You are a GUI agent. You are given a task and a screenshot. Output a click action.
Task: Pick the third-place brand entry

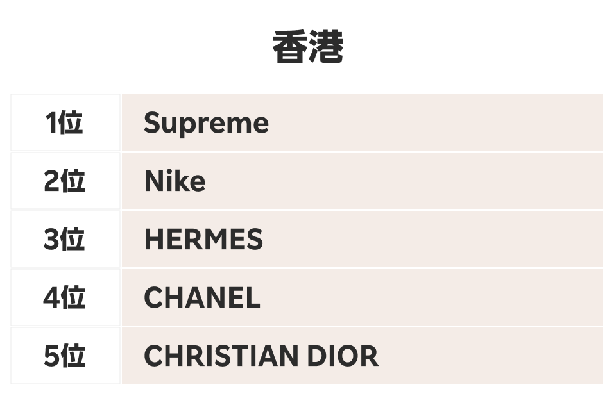203,240
